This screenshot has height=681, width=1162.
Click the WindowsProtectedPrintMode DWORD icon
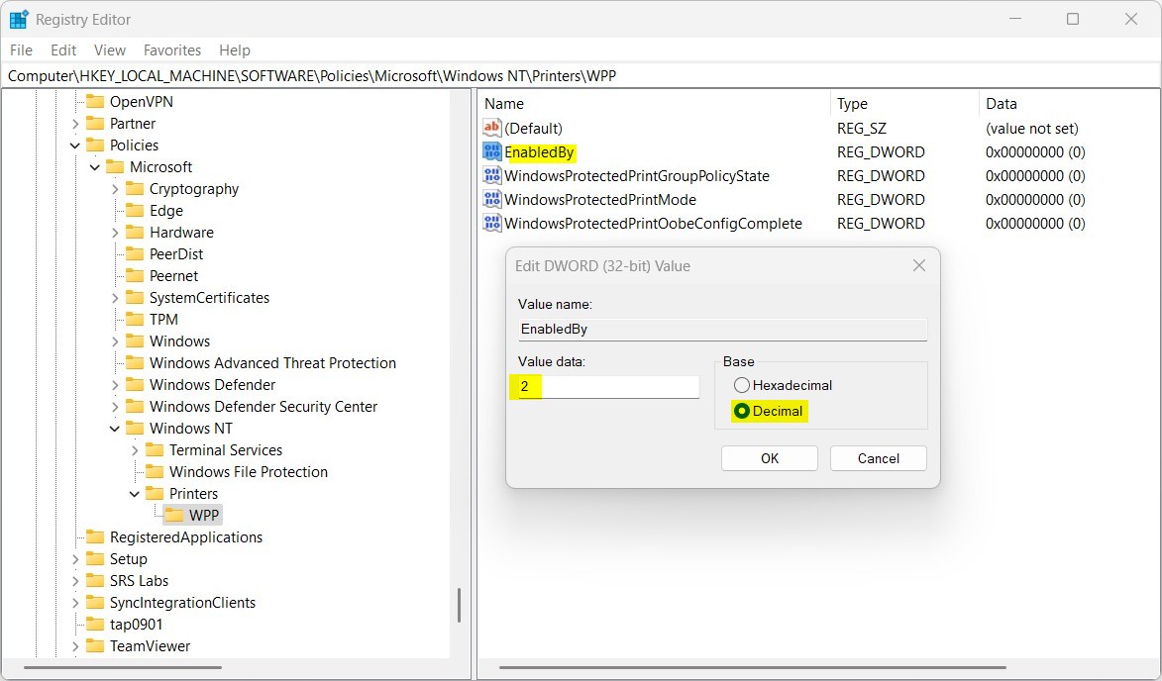point(490,199)
